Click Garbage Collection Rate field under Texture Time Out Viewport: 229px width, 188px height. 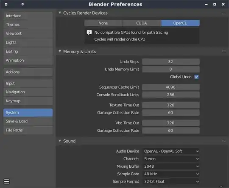[171, 112]
